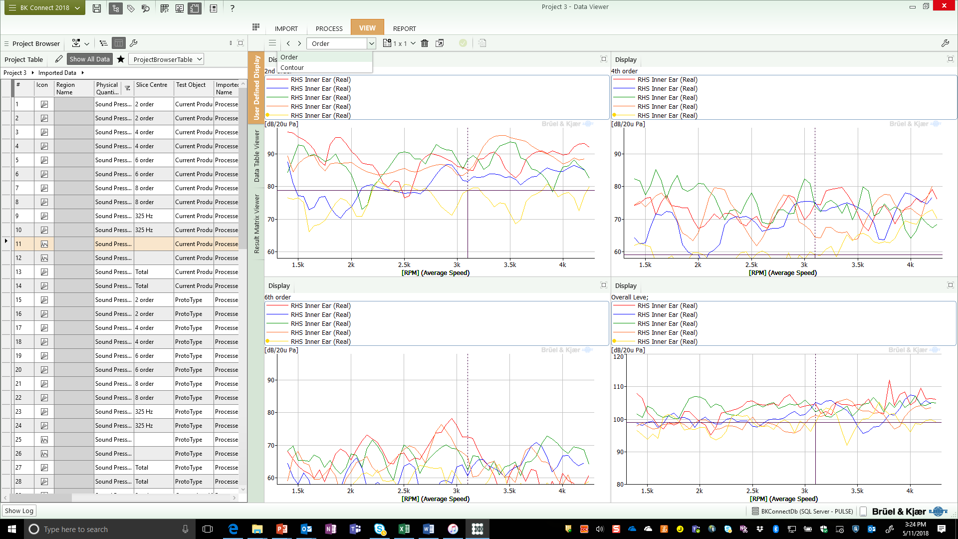Image resolution: width=958 pixels, height=539 pixels.
Task: Toggle the table view in Project Browser
Action: click(118, 43)
